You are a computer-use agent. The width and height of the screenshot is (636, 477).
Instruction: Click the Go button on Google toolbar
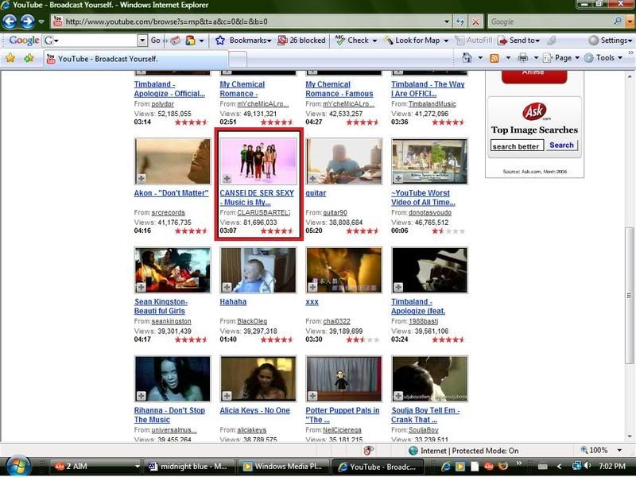[155, 41]
